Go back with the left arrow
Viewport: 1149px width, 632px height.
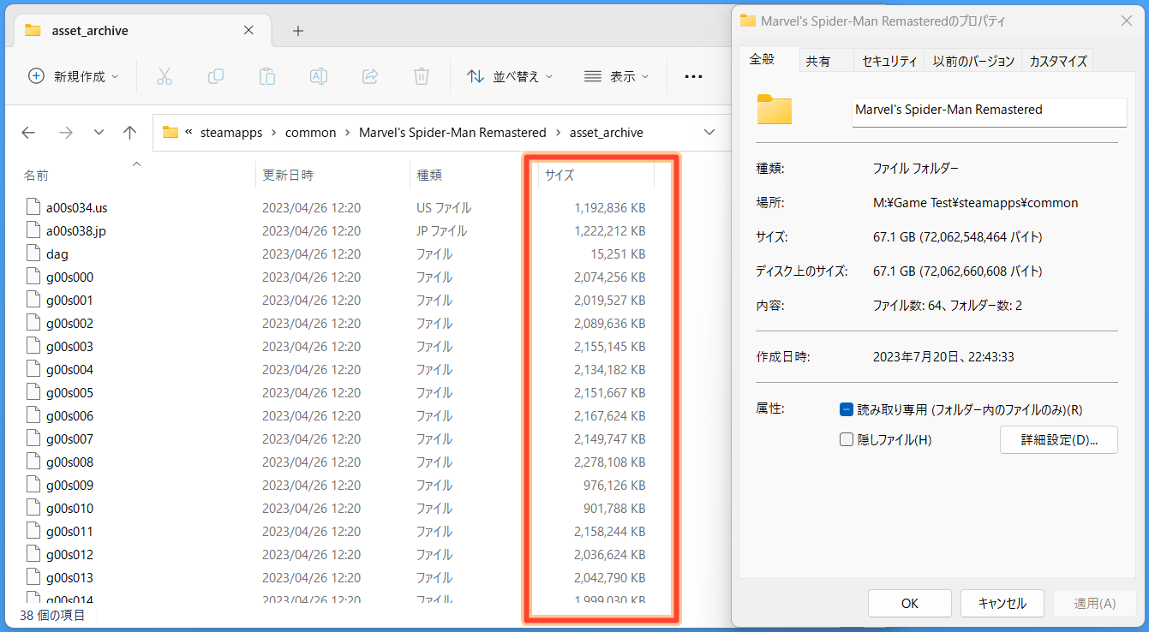point(28,133)
